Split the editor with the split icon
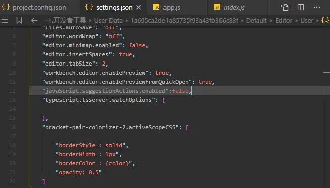 tap(301, 8)
